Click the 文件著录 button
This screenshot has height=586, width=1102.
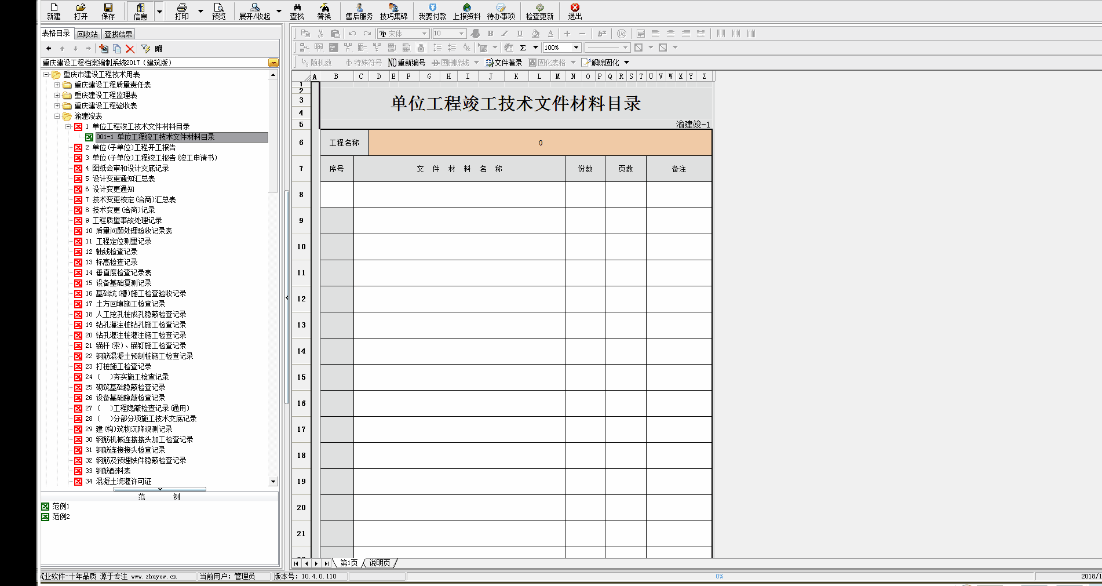click(x=503, y=63)
